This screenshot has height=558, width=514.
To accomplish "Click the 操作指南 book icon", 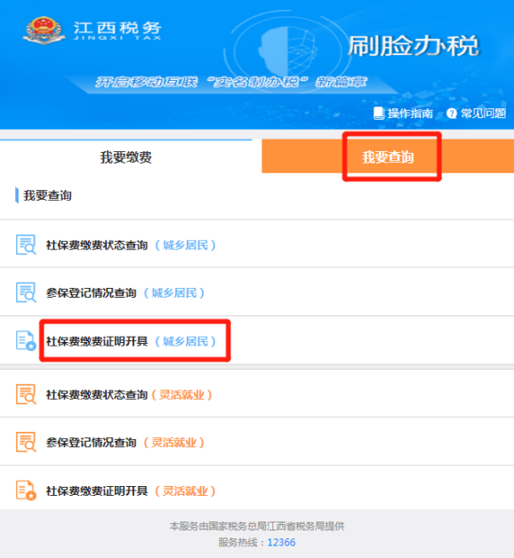I will click(379, 114).
